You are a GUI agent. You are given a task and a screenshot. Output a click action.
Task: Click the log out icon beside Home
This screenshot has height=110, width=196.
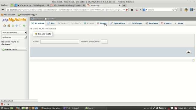(x=9, y=26)
